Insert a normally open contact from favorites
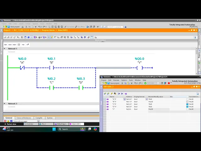Screen dimensions: 201x151 pos(6,45)
